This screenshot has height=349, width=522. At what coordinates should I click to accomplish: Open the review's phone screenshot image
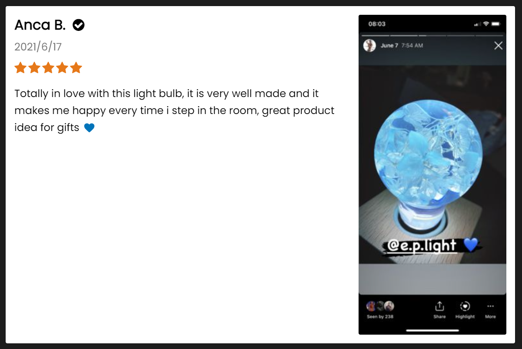432,174
